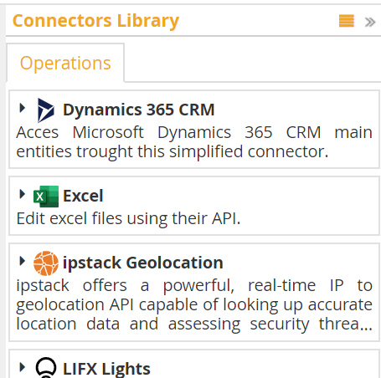Viewport: 381px width, 378px height.
Task: Click the green Excel logo icon
Action: coord(46,197)
